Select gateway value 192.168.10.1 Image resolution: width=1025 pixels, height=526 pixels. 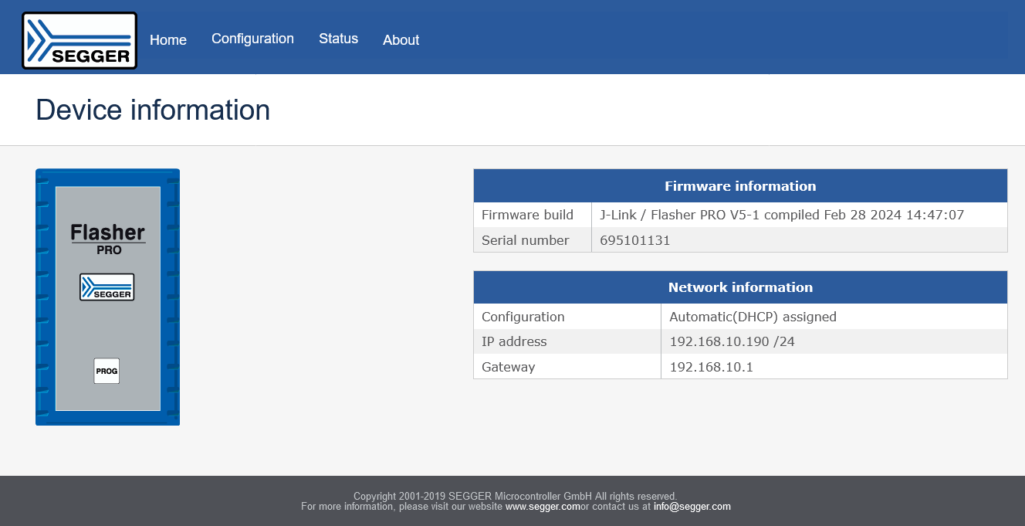[834, 367]
